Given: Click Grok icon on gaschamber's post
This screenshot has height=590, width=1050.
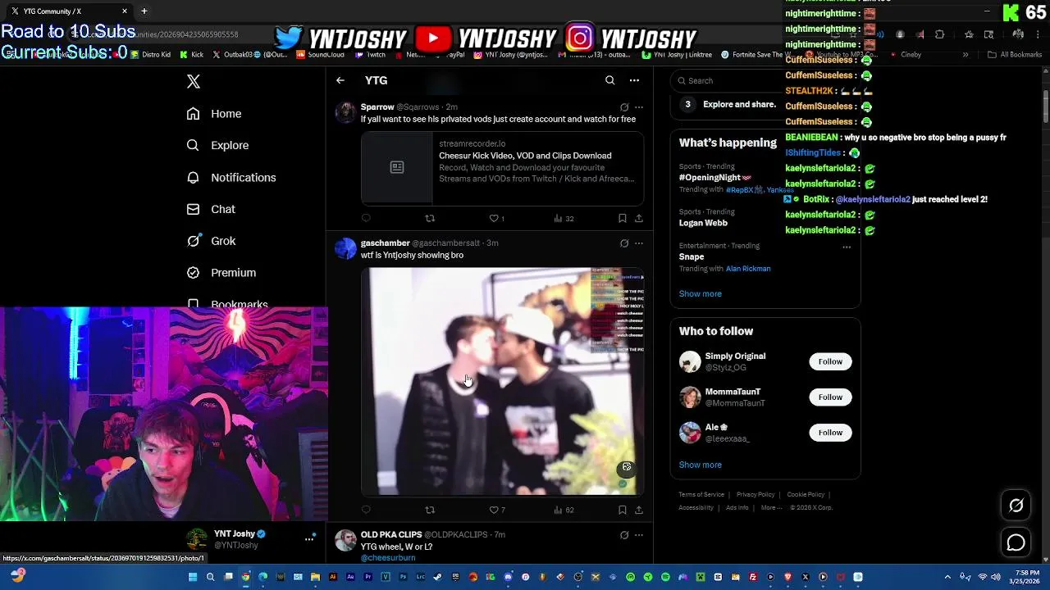Looking at the screenshot, I should tap(624, 243).
